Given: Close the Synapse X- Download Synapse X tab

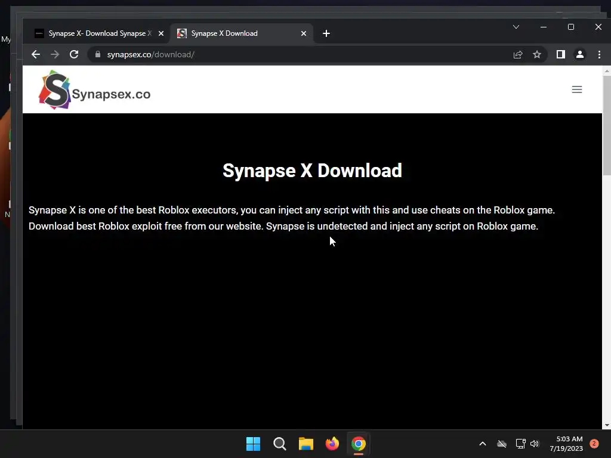Looking at the screenshot, I should 161,33.
